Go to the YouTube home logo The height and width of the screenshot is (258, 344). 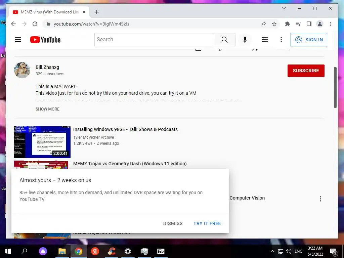45,40
